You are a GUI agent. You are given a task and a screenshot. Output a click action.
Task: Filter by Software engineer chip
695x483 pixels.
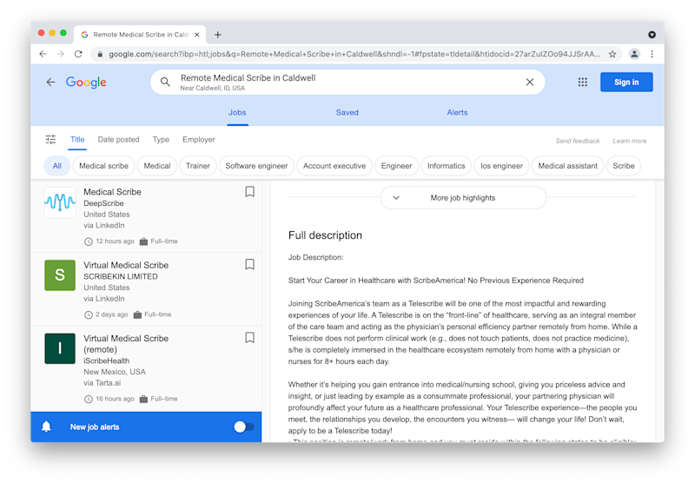[256, 166]
